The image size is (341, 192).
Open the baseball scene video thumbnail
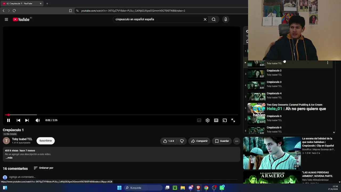click(x=272, y=153)
